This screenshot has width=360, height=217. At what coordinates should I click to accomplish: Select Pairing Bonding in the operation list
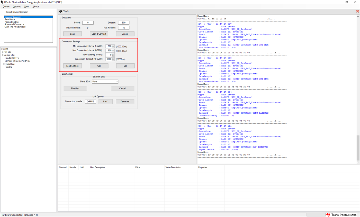tap(12, 22)
